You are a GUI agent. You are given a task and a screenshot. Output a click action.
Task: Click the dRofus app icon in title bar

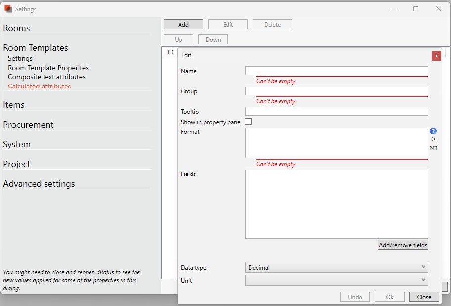pos(8,9)
